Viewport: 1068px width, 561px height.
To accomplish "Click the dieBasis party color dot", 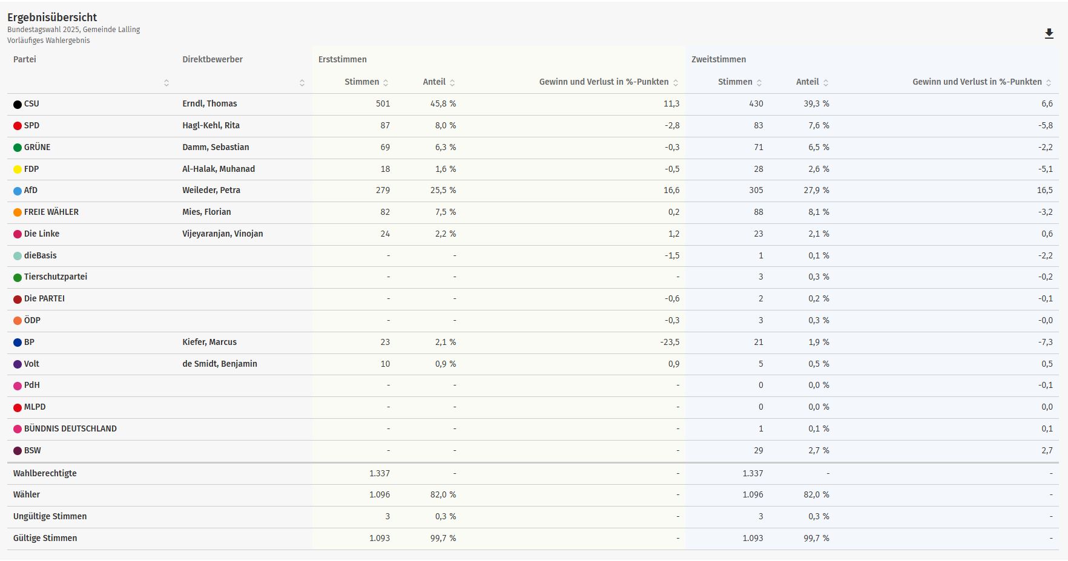I will (x=18, y=256).
